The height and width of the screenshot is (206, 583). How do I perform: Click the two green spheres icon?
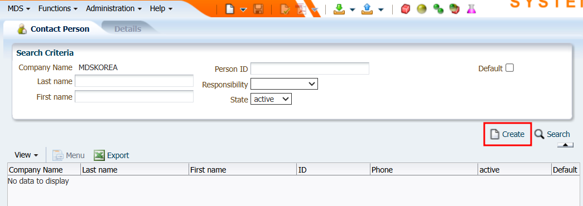point(439,9)
